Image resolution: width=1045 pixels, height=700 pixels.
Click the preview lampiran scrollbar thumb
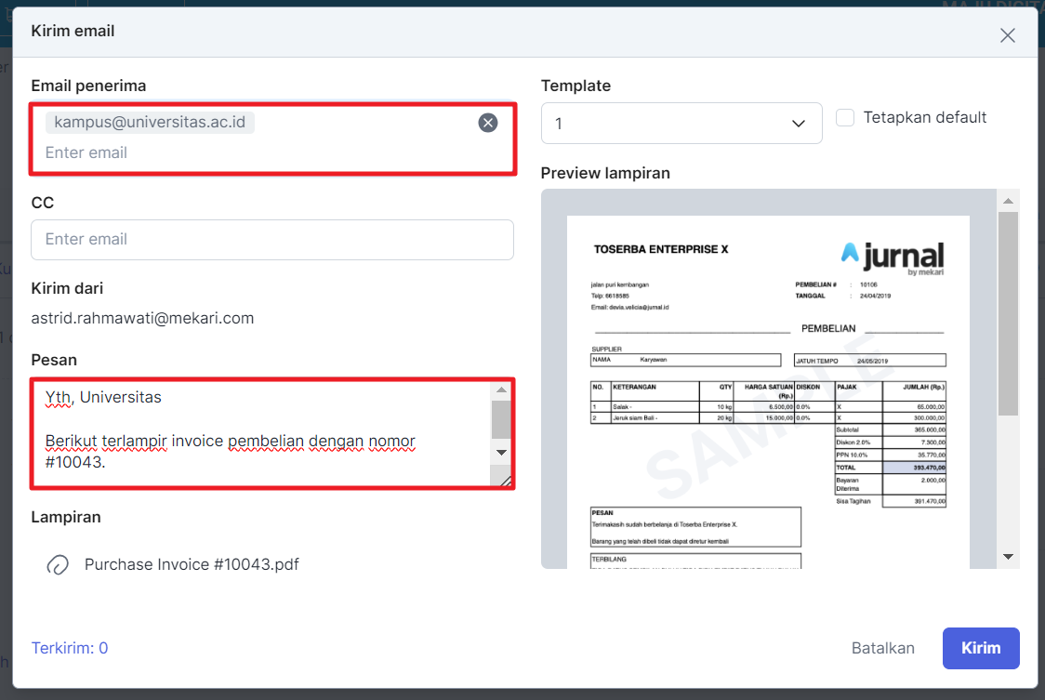pyautogui.click(x=1008, y=313)
